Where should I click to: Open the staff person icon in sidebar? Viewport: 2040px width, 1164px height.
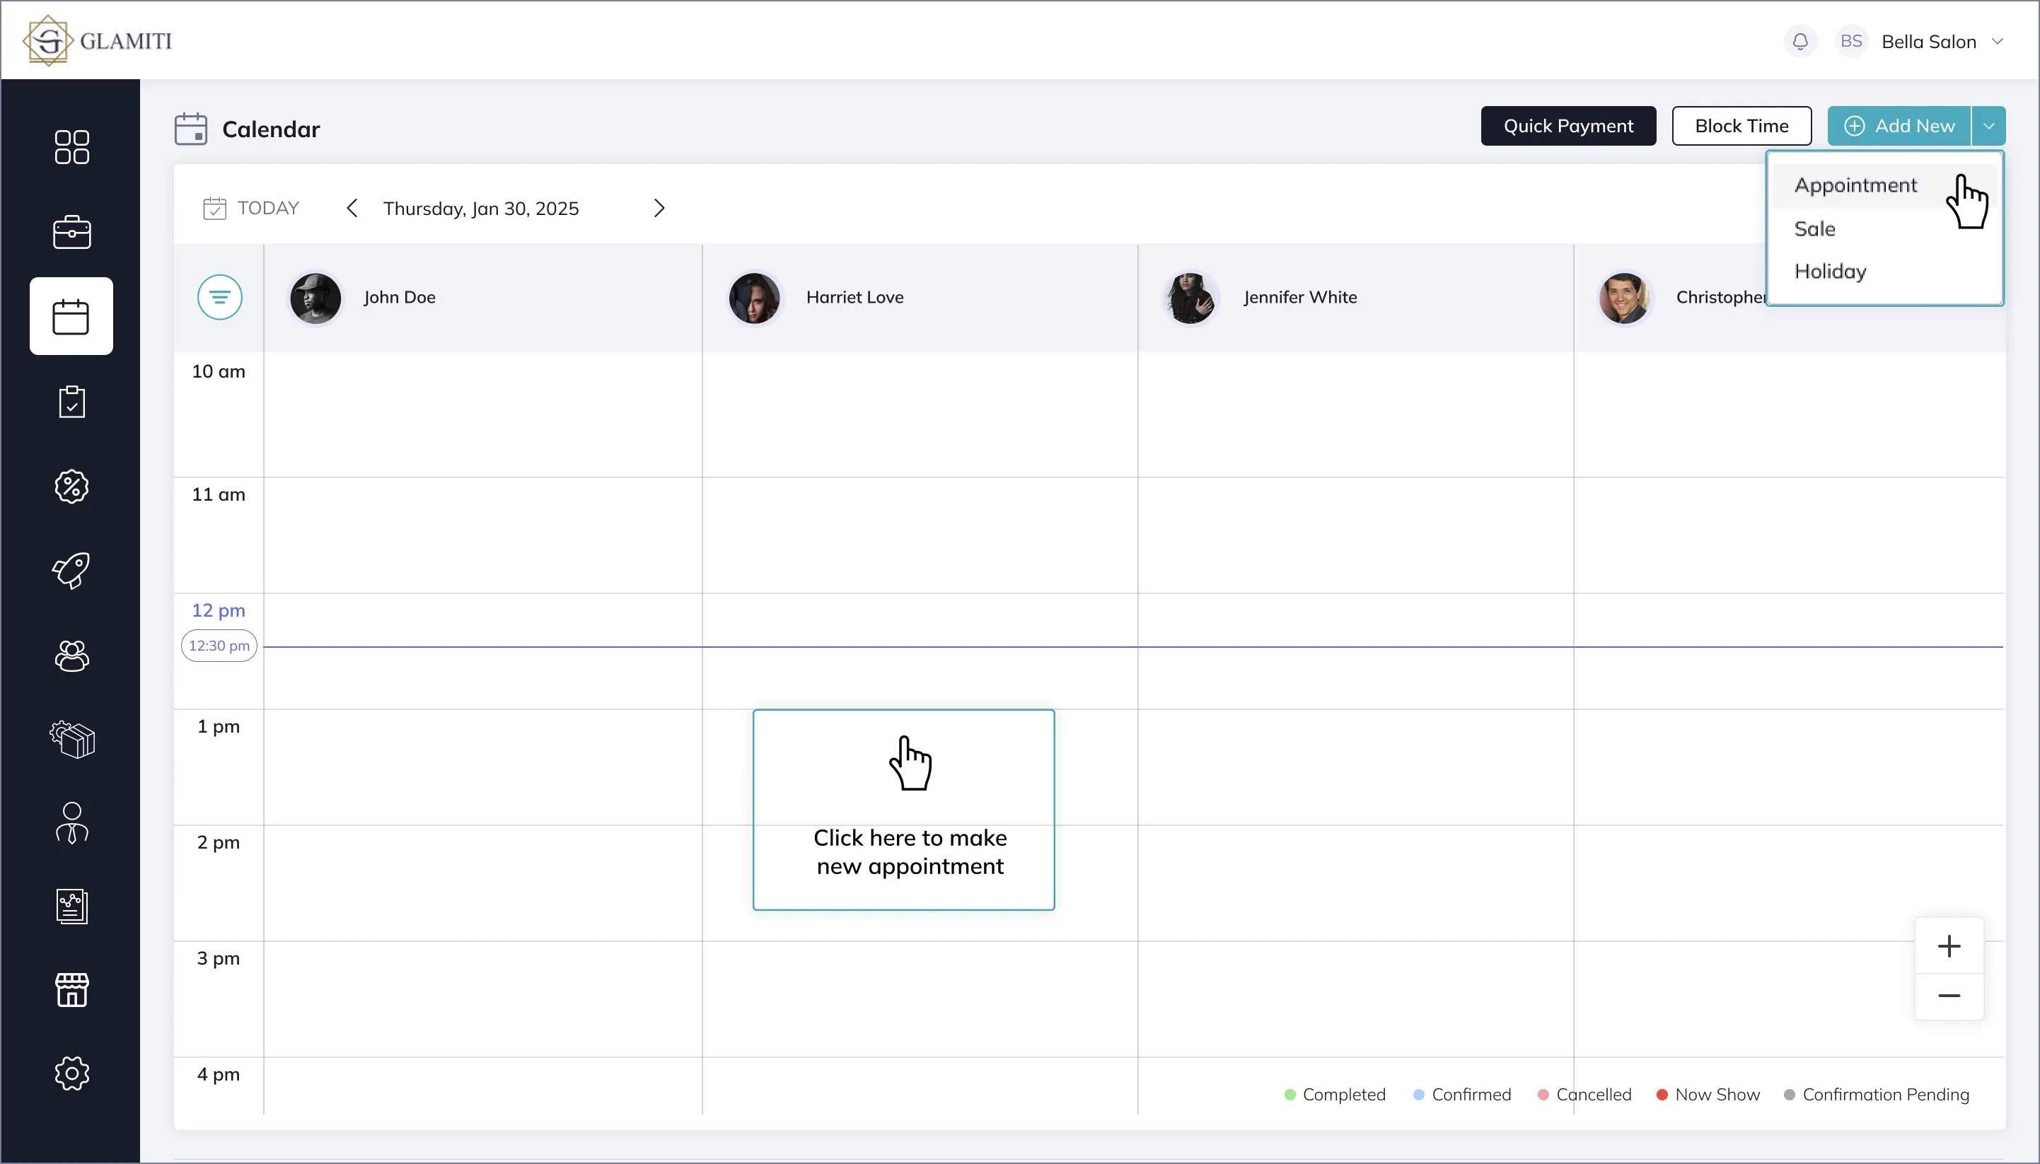[72, 822]
